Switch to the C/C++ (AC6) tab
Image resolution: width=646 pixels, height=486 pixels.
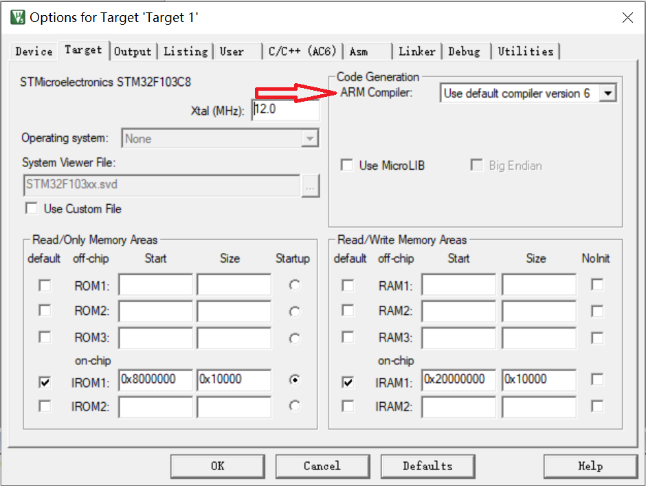tap(302, 52)
